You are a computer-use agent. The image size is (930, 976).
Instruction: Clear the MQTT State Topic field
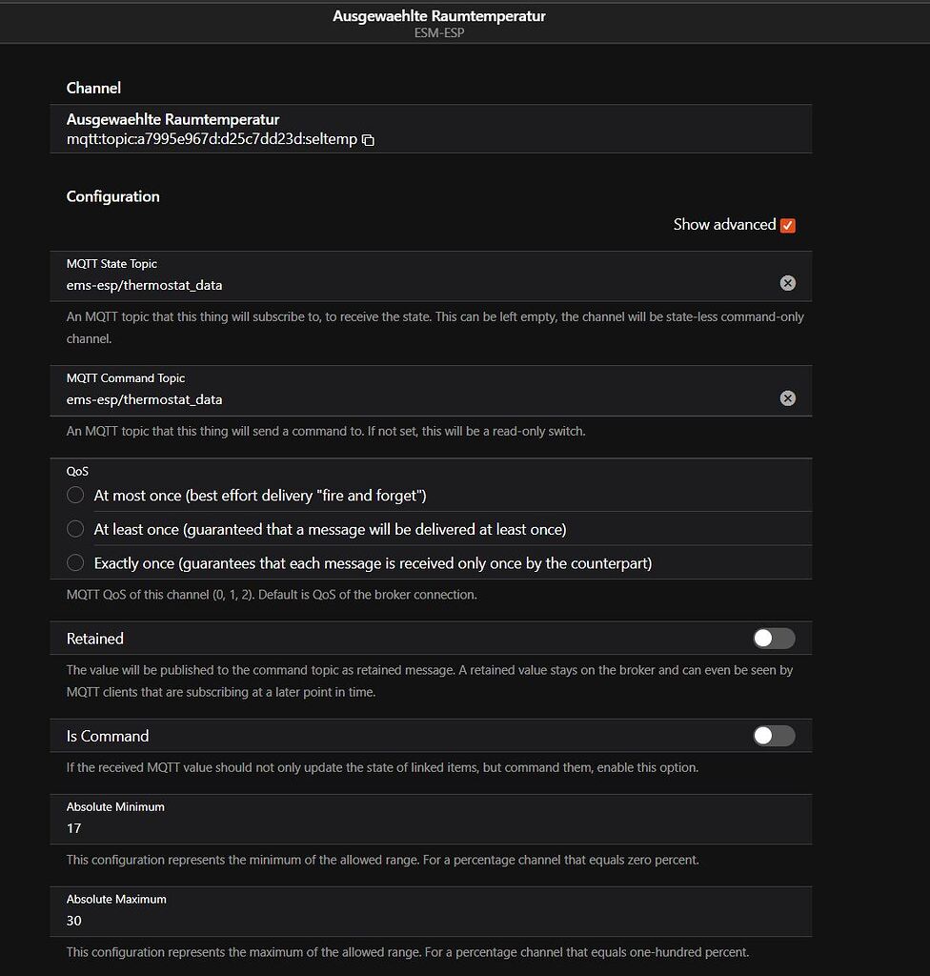pyautogui.click(x=787, y=282)
